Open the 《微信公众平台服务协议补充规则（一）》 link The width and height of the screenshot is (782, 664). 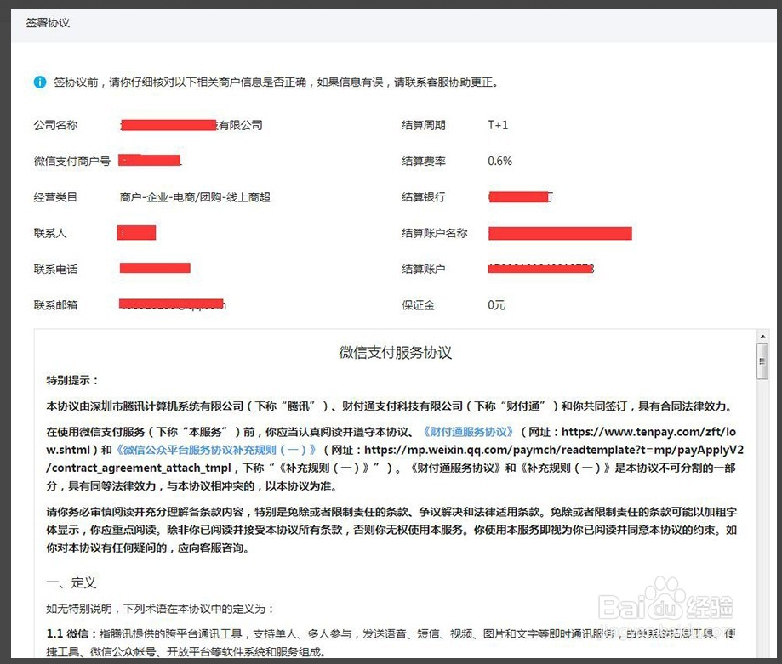(x=216, y=450)
